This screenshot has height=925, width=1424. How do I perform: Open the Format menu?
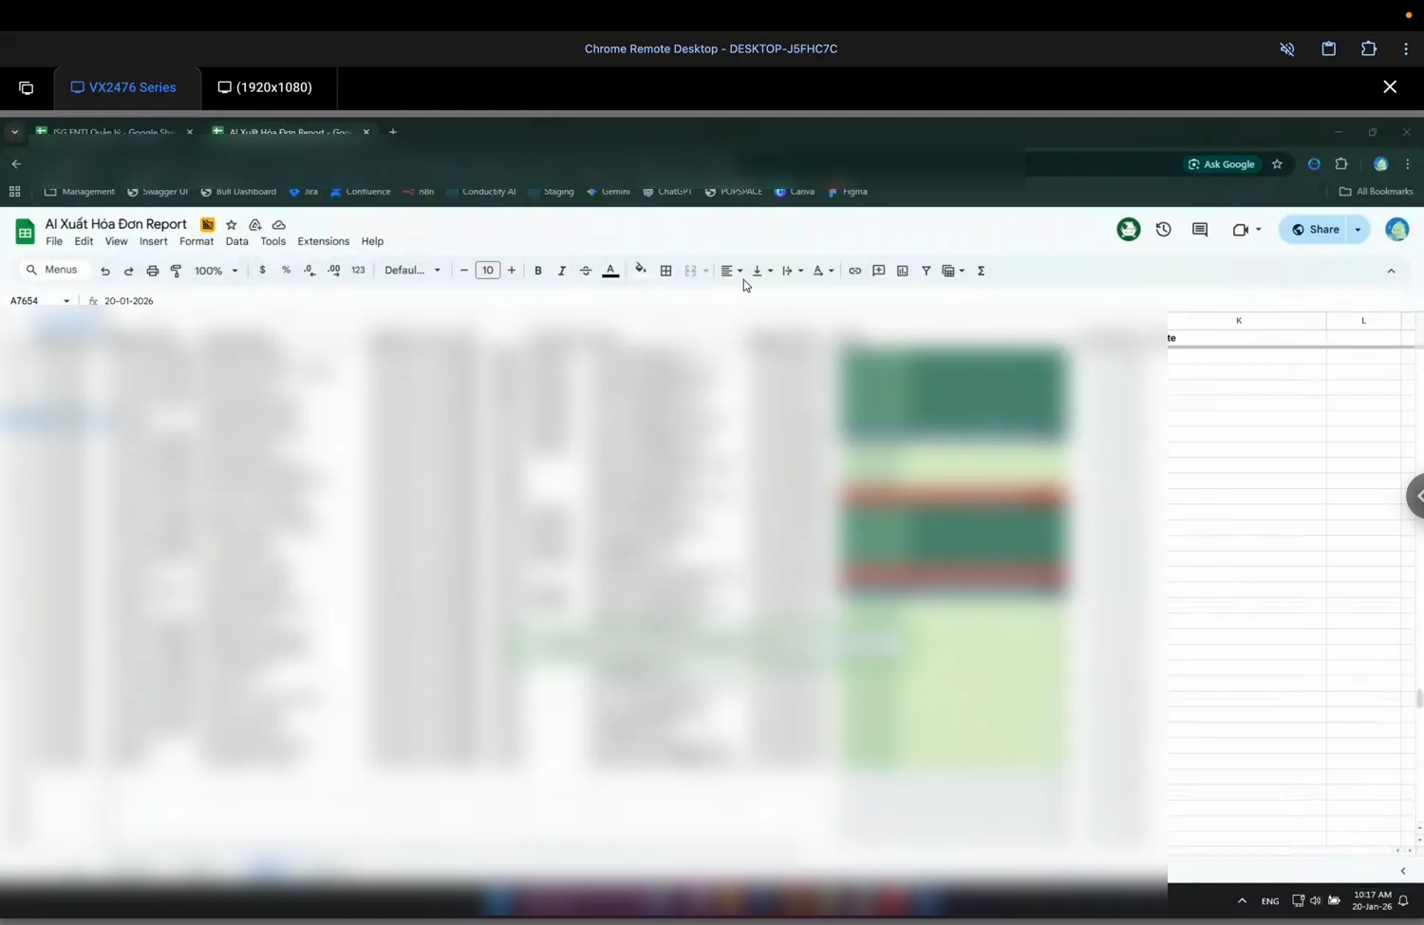(197, 241)
